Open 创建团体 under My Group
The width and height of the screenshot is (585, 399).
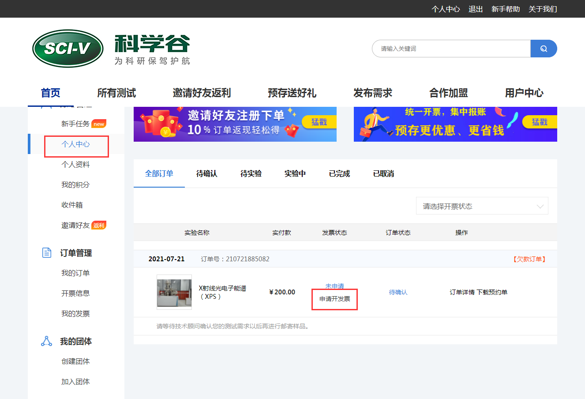click(75, 361)
